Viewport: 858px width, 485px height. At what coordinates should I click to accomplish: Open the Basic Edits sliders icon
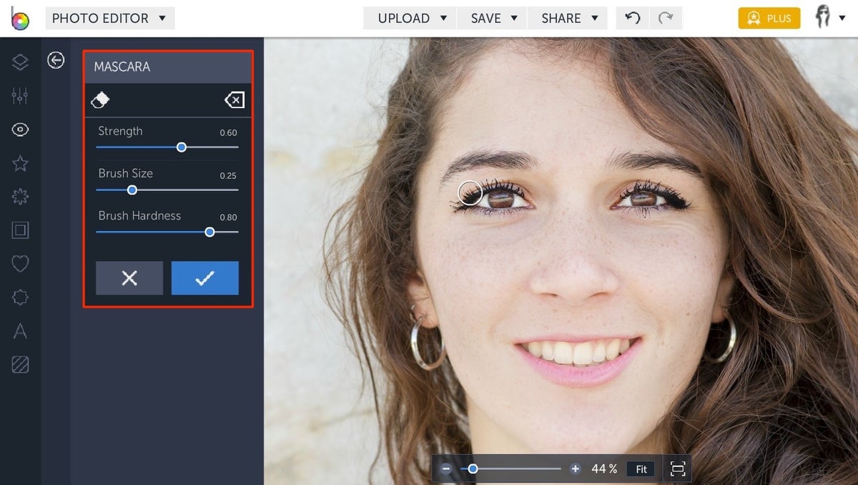20,95
